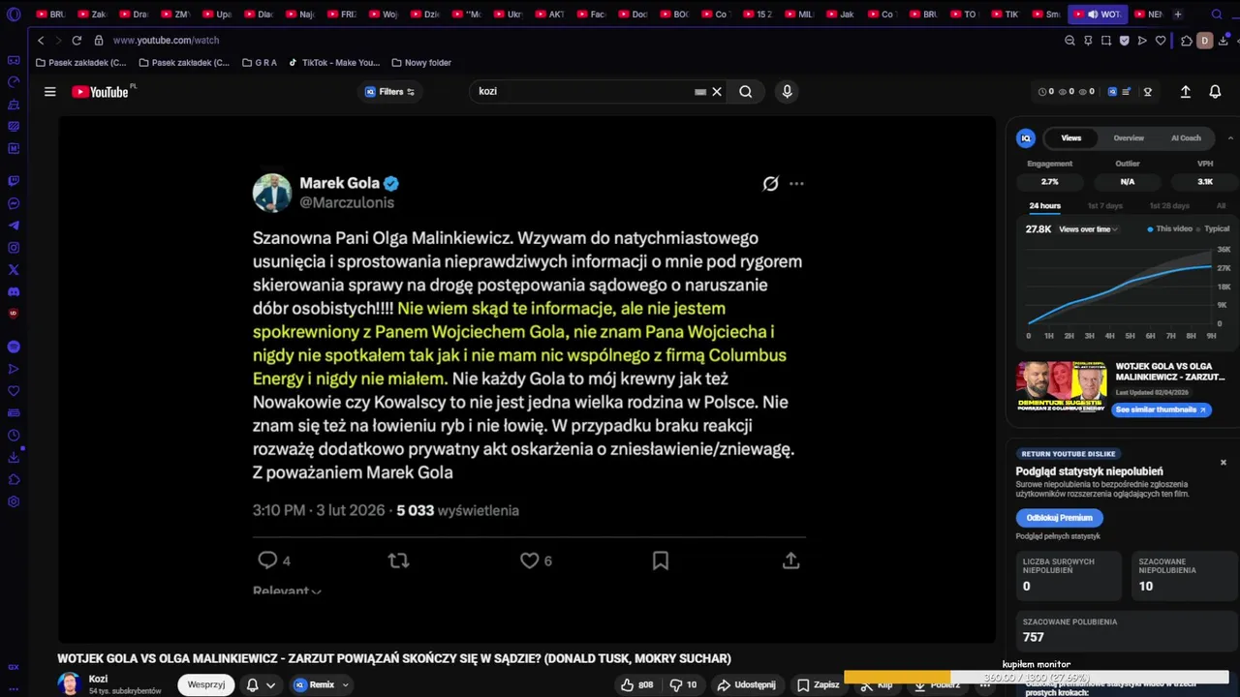This screenshot has height=697, width=1240.
Task: Open the browser downloads icon
Action: (1224, 41)
